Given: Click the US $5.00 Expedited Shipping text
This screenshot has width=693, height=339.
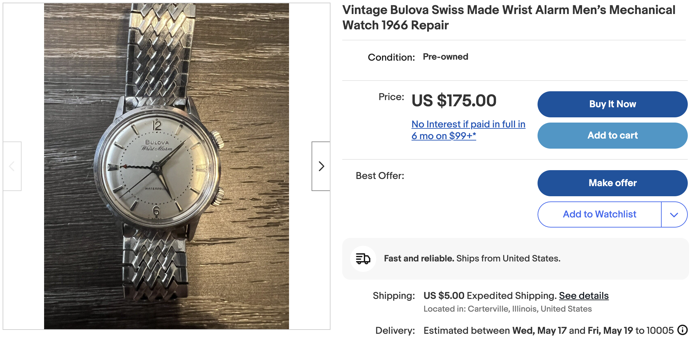Looking at the screenshot, I should [x=490, y=296].
